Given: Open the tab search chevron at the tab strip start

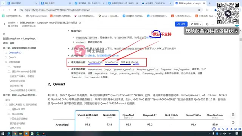Looking at the screenshot, I should pos(3,3).
